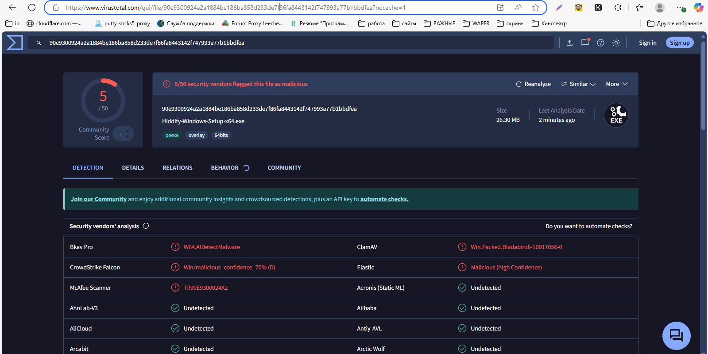Open the floating chat bubble button
708x354 pixels.
(676, 335)
